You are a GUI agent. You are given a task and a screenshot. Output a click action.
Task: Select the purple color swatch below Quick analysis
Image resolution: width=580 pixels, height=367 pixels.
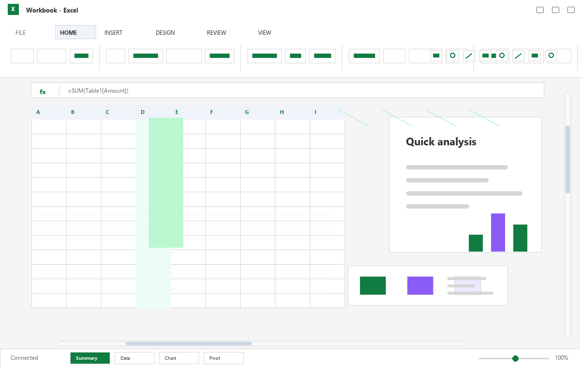coord(420,285)
